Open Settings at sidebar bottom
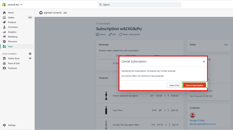The height and width of the screenshot is (130, 233). click(12, 125)
